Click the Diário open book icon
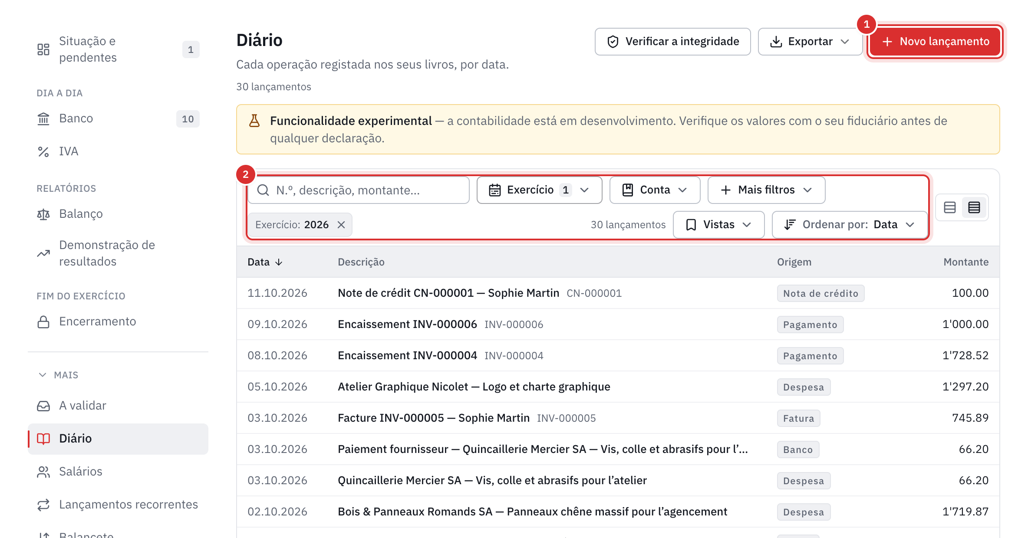This screenshot has width=1028, height=538. click(x=43, y=439)
